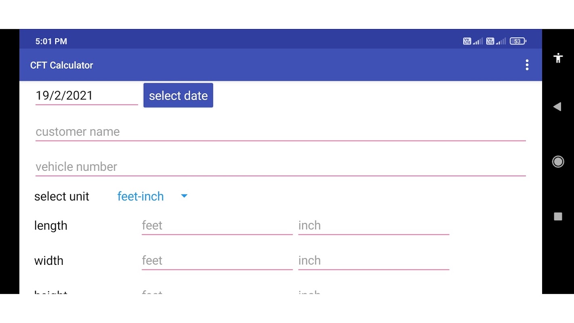The image size is (574, 323).
Task: Focus the width feet input box
Action: point(217,261)
